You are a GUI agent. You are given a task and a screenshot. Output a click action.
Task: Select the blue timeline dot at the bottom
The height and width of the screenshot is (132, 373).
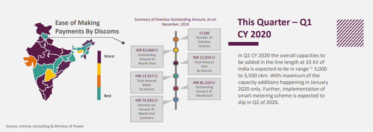click(176, 99)
